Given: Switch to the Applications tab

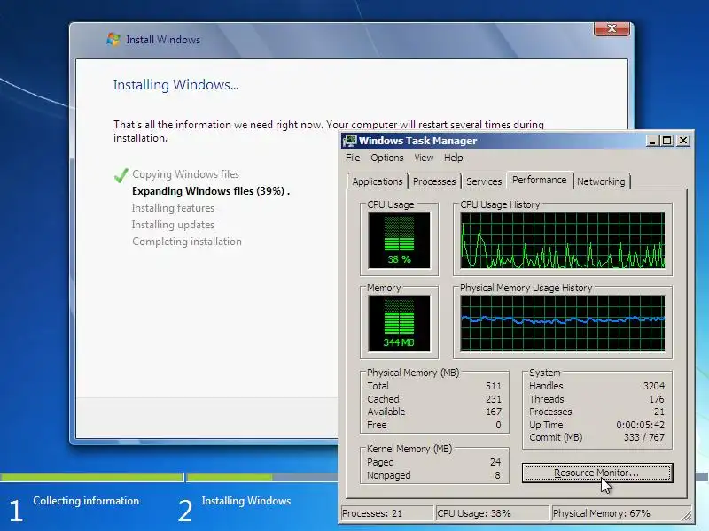Looking at the screenshot, I should tap(378, 181).
